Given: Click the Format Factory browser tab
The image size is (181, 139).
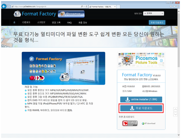Looking at the screenshot, I should (103, 7).
